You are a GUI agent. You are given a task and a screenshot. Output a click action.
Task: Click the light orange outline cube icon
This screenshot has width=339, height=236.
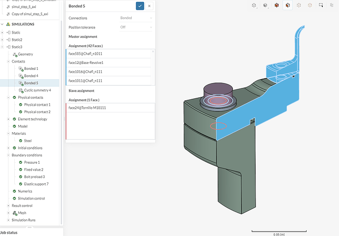[x=310, y=6]
